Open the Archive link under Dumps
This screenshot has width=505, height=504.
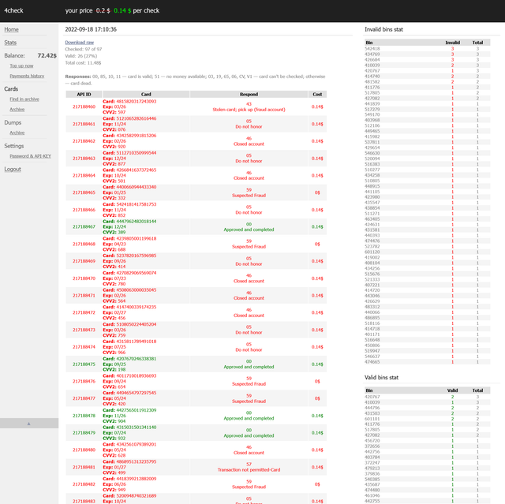17,133
